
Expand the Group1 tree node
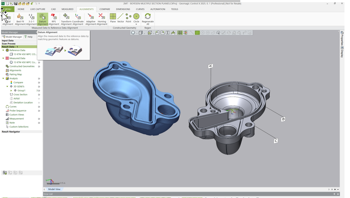11,90
